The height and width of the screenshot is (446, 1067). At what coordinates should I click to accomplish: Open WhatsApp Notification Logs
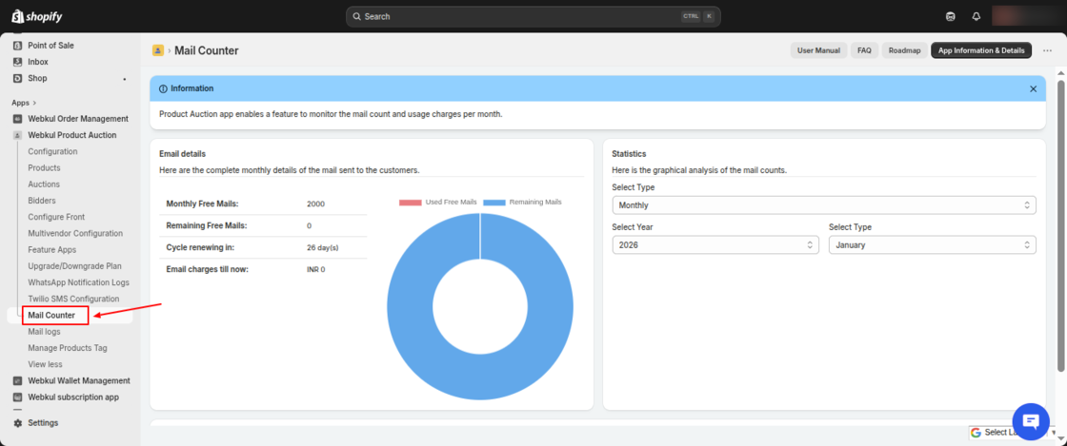click(78, 282)
